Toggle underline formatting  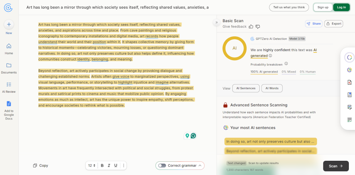coord(116,166)
